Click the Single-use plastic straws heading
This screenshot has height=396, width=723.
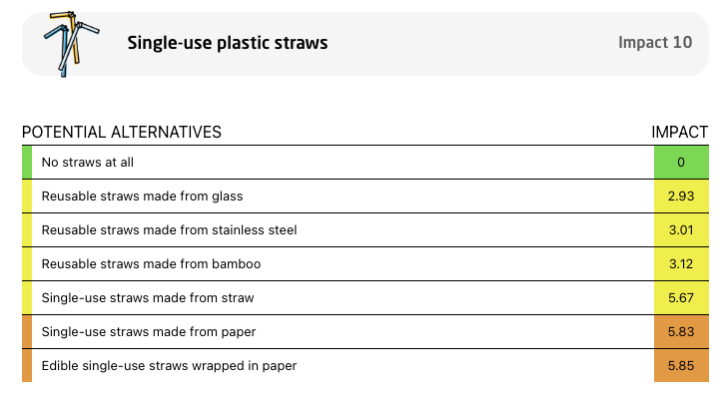(x=228, y=43)
